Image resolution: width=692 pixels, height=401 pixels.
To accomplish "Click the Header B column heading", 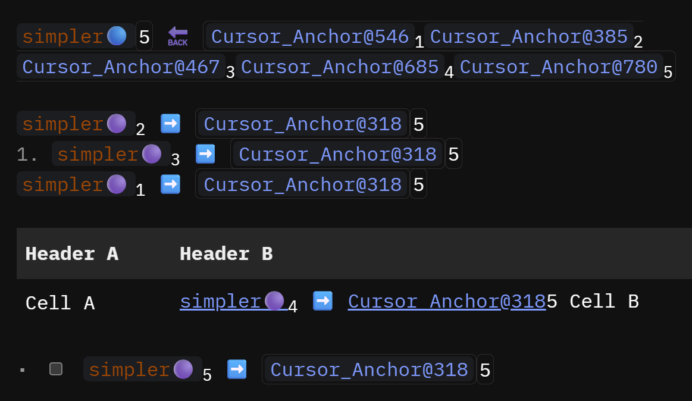I will [x=226, y=254].
